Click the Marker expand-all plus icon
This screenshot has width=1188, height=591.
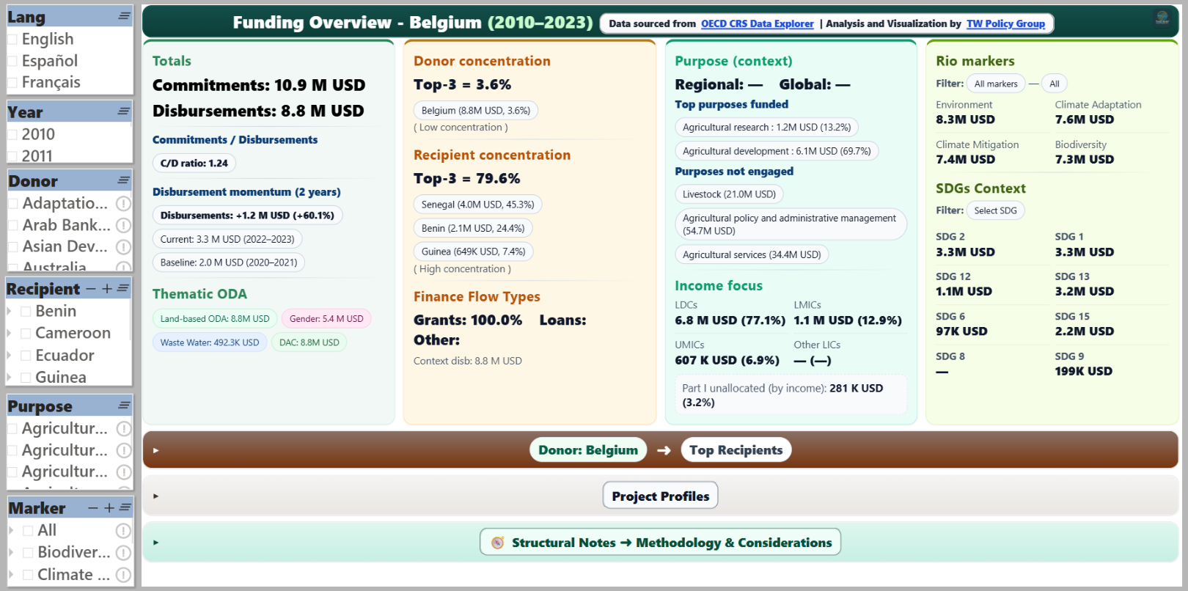pyautogui.click(x=109, y=507)
